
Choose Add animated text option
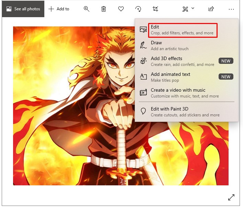point(186,77)
